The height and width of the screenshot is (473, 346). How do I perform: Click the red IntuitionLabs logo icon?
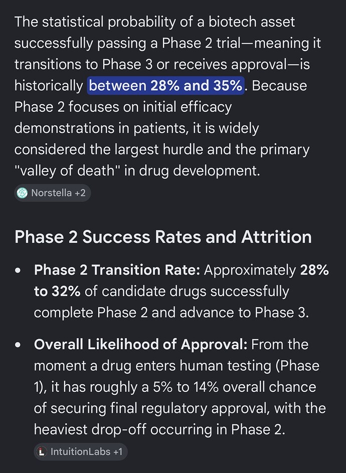[x=42, y=451]
